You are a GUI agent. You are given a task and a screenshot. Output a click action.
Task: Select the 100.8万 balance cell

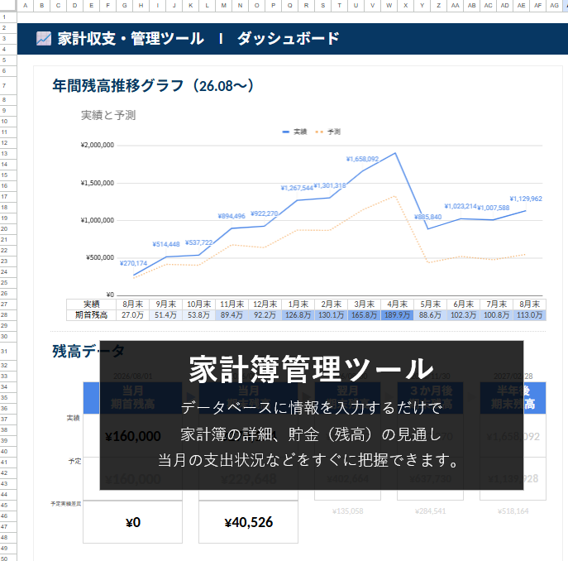[x=497, y=315]
